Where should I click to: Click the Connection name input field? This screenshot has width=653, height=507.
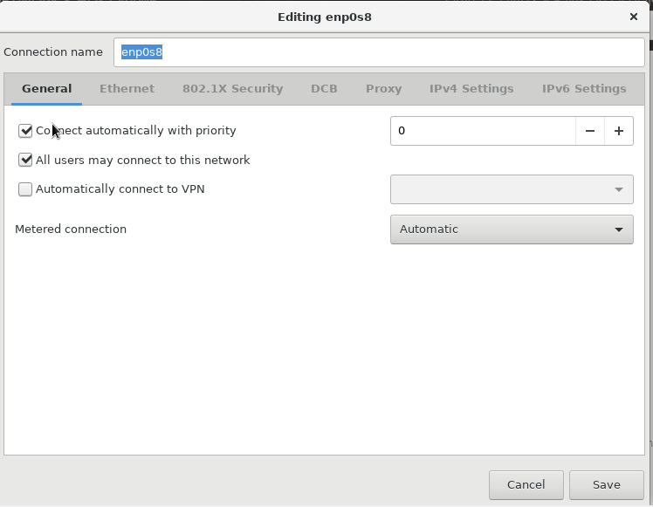click(x=379, y=52)
